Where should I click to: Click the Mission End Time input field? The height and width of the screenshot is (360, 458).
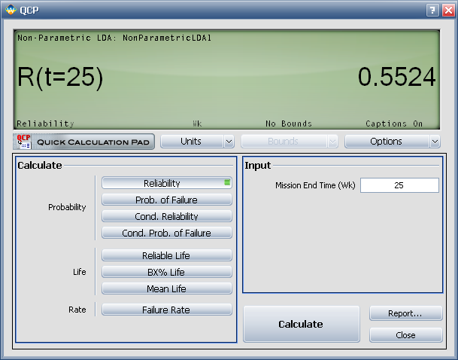[399, 185]
